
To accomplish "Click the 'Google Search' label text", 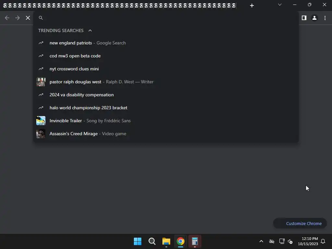I will pos(111,43).
